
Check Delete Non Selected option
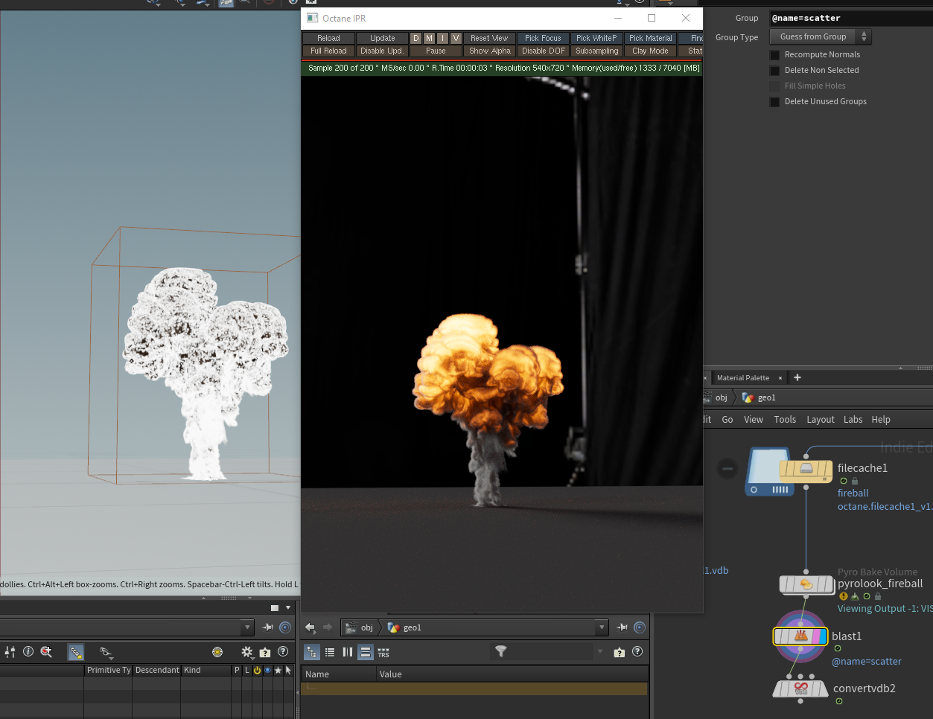point(774,71)
